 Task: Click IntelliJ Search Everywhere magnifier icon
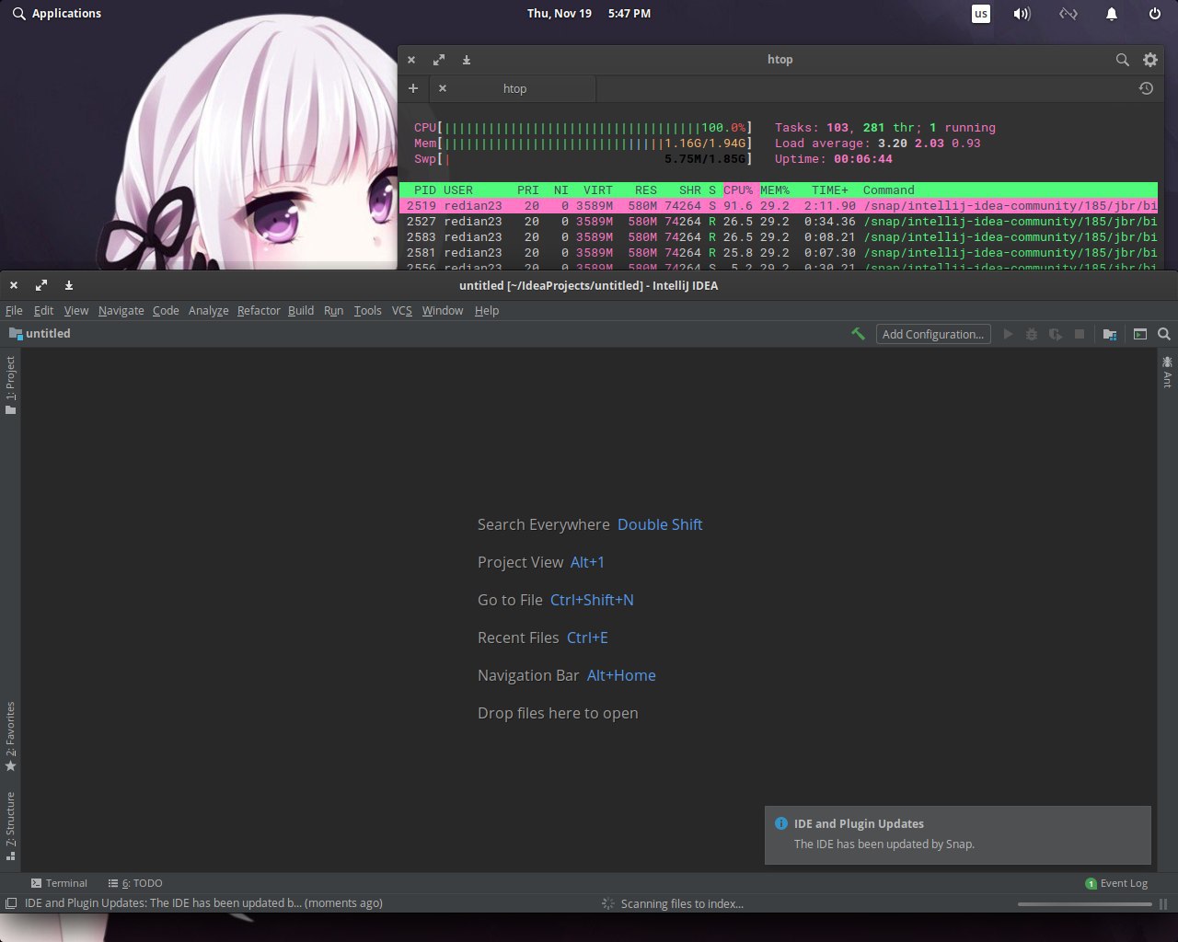1164,334
